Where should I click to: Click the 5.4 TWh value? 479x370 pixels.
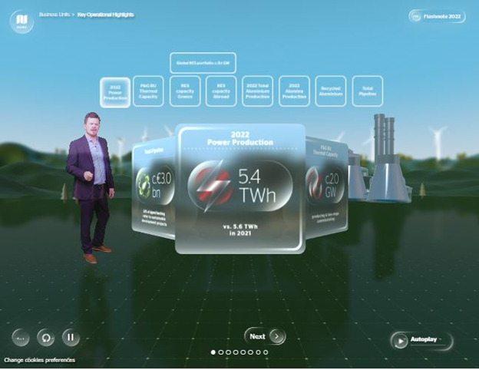257,186
